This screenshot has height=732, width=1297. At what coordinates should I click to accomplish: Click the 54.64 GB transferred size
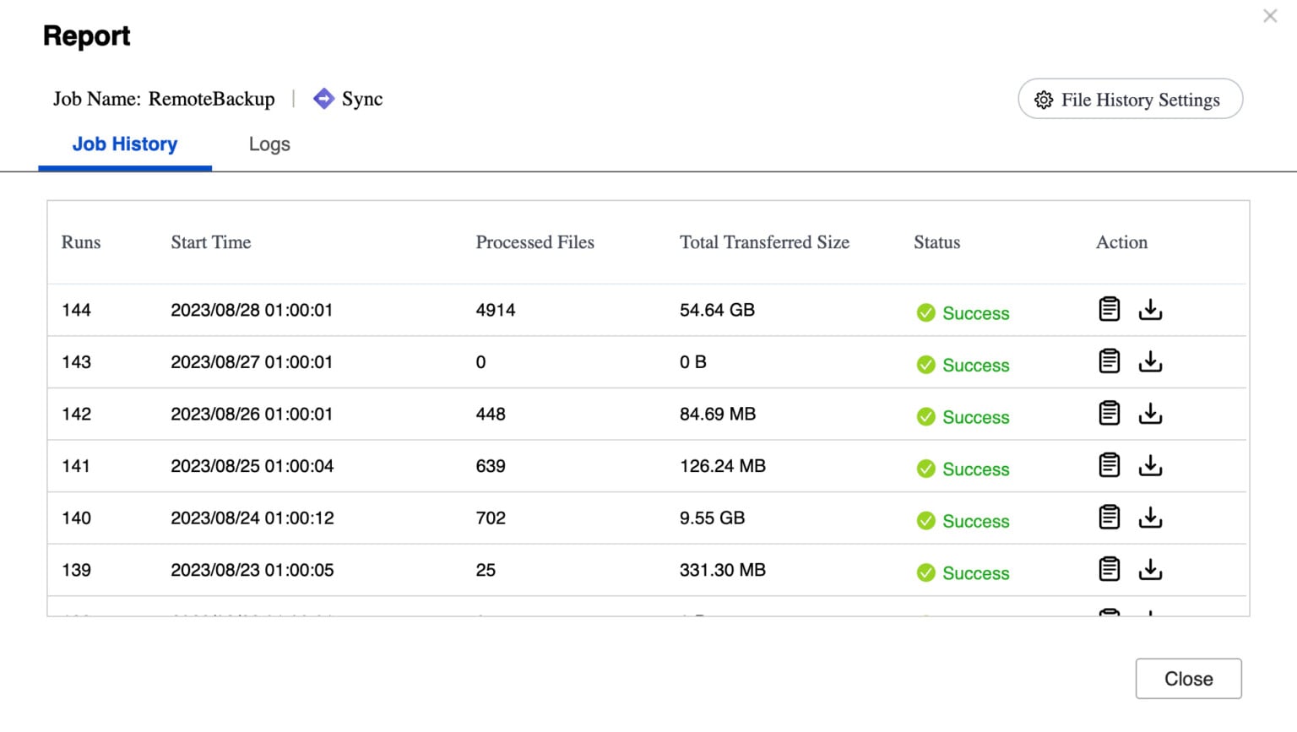click(x=718, y=310)
